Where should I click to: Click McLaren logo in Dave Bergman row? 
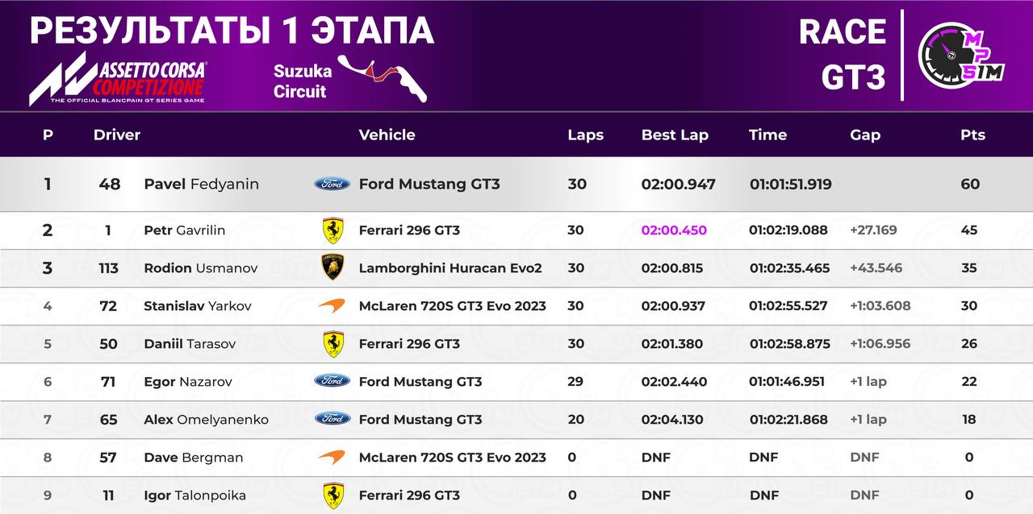coord(332,457)
